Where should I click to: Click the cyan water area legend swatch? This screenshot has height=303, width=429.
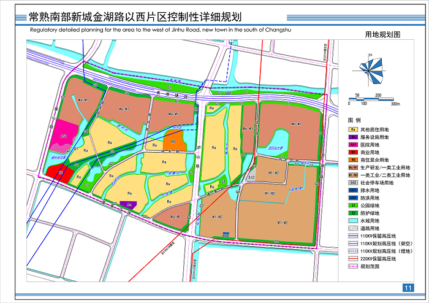353,221
